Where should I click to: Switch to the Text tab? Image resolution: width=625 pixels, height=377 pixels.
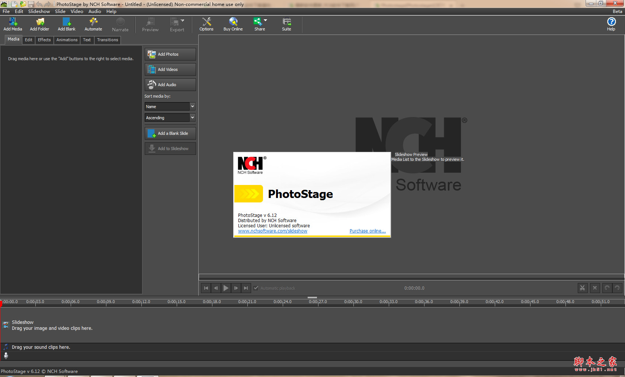pyautogui.click(x=87, y=40)
